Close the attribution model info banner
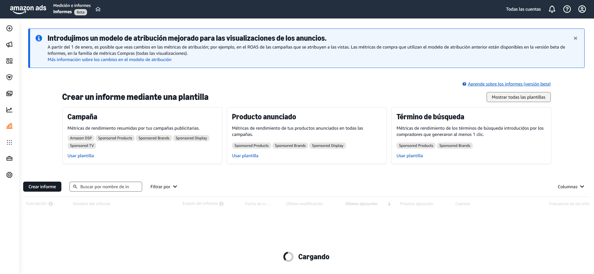 [x=576, y=38]
